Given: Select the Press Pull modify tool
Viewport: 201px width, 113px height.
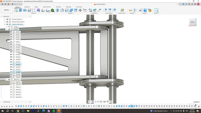Looking at the screenshot, I should pyautogui.click(x=58, y=10).
